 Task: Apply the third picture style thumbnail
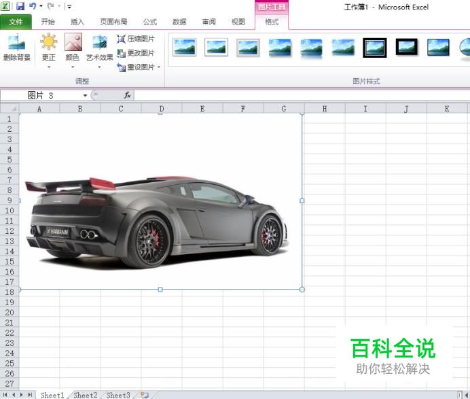(x=248, y=48)
